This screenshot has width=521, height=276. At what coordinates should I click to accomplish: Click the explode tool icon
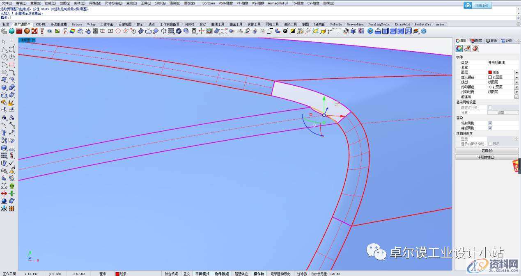(x=11, y=103)
